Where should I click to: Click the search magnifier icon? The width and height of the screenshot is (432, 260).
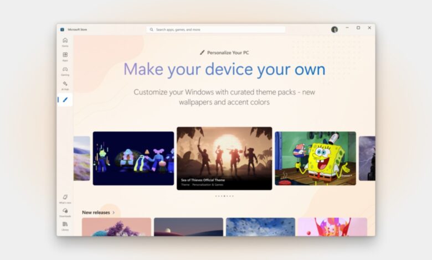(x=152, y=29)
